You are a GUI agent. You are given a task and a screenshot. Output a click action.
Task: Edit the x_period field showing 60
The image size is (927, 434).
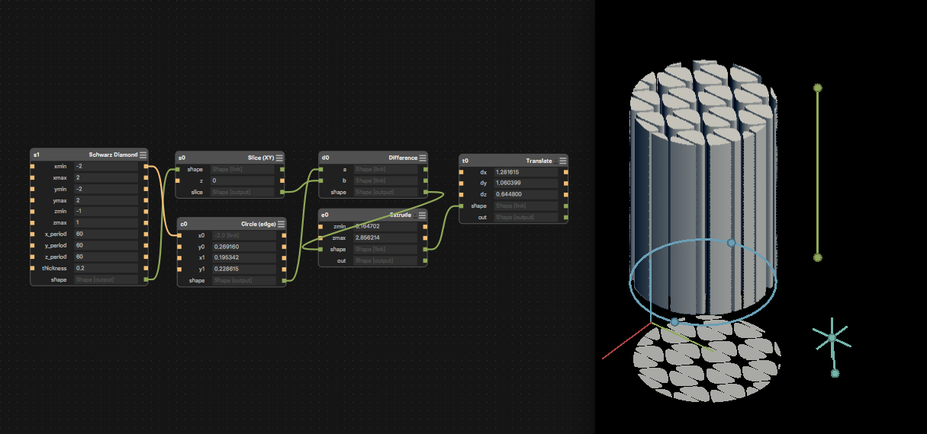105,234
